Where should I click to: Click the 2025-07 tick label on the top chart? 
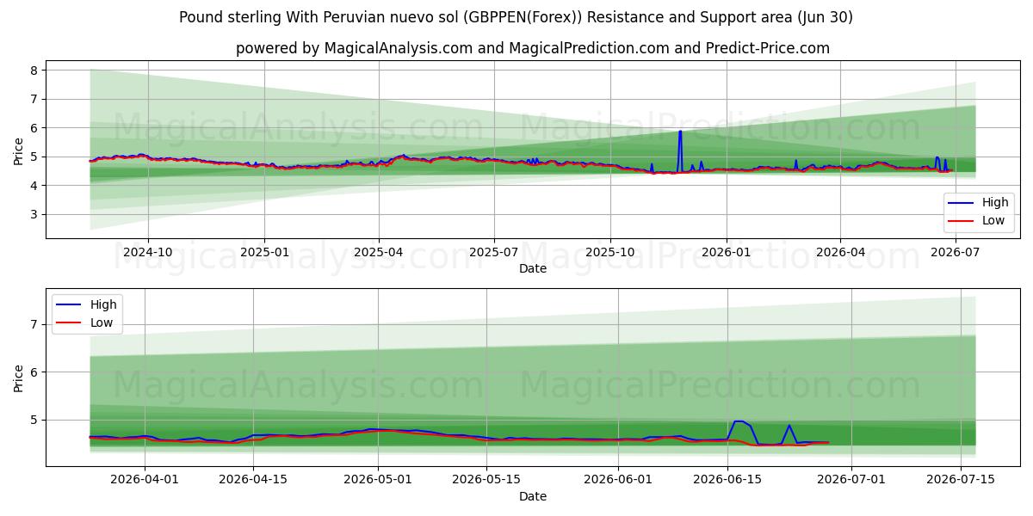coord(494,252)
